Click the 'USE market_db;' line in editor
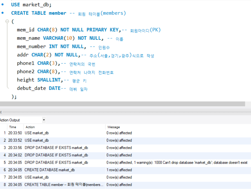 (x=31, y=5)
